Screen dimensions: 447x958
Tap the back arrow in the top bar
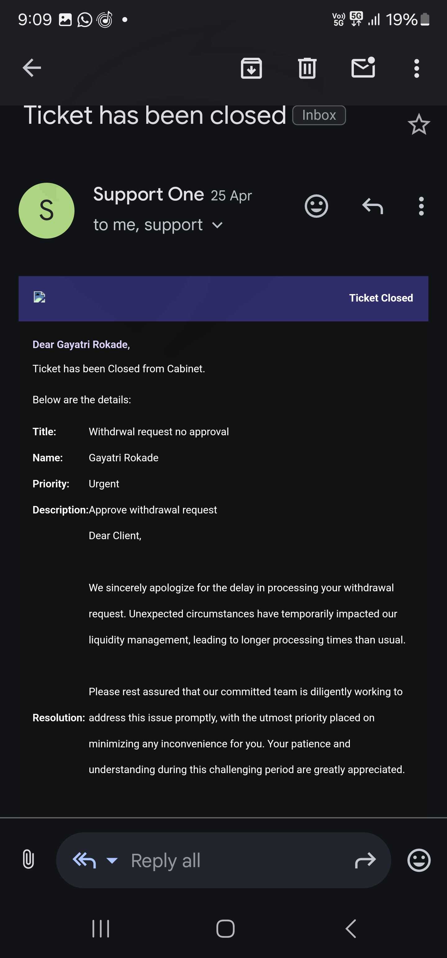[x=32, y=68]
